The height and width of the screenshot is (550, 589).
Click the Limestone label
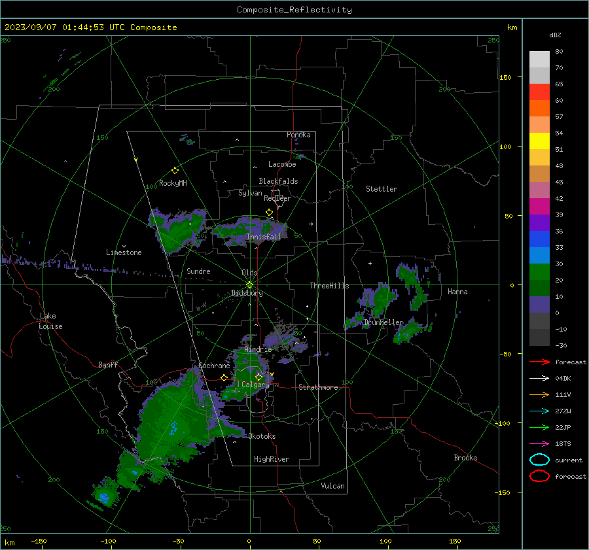pos(124,252)
